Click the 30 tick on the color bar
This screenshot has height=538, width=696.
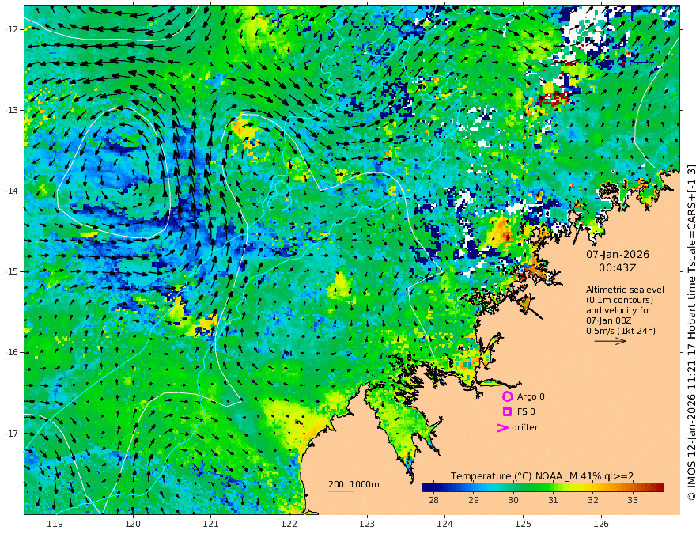click(x=513, y=500)
